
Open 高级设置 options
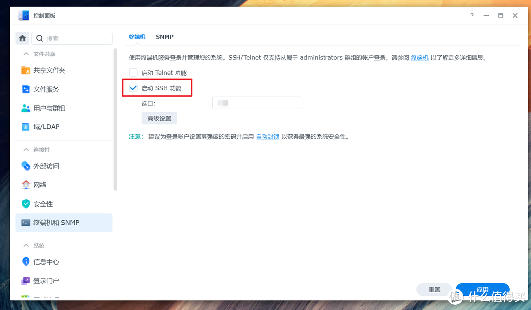point(159,118)
